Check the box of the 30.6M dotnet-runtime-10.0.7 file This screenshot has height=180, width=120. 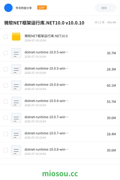point(6,118)
